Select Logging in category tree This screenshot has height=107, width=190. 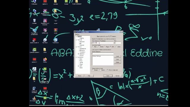[x=82, y=38]
